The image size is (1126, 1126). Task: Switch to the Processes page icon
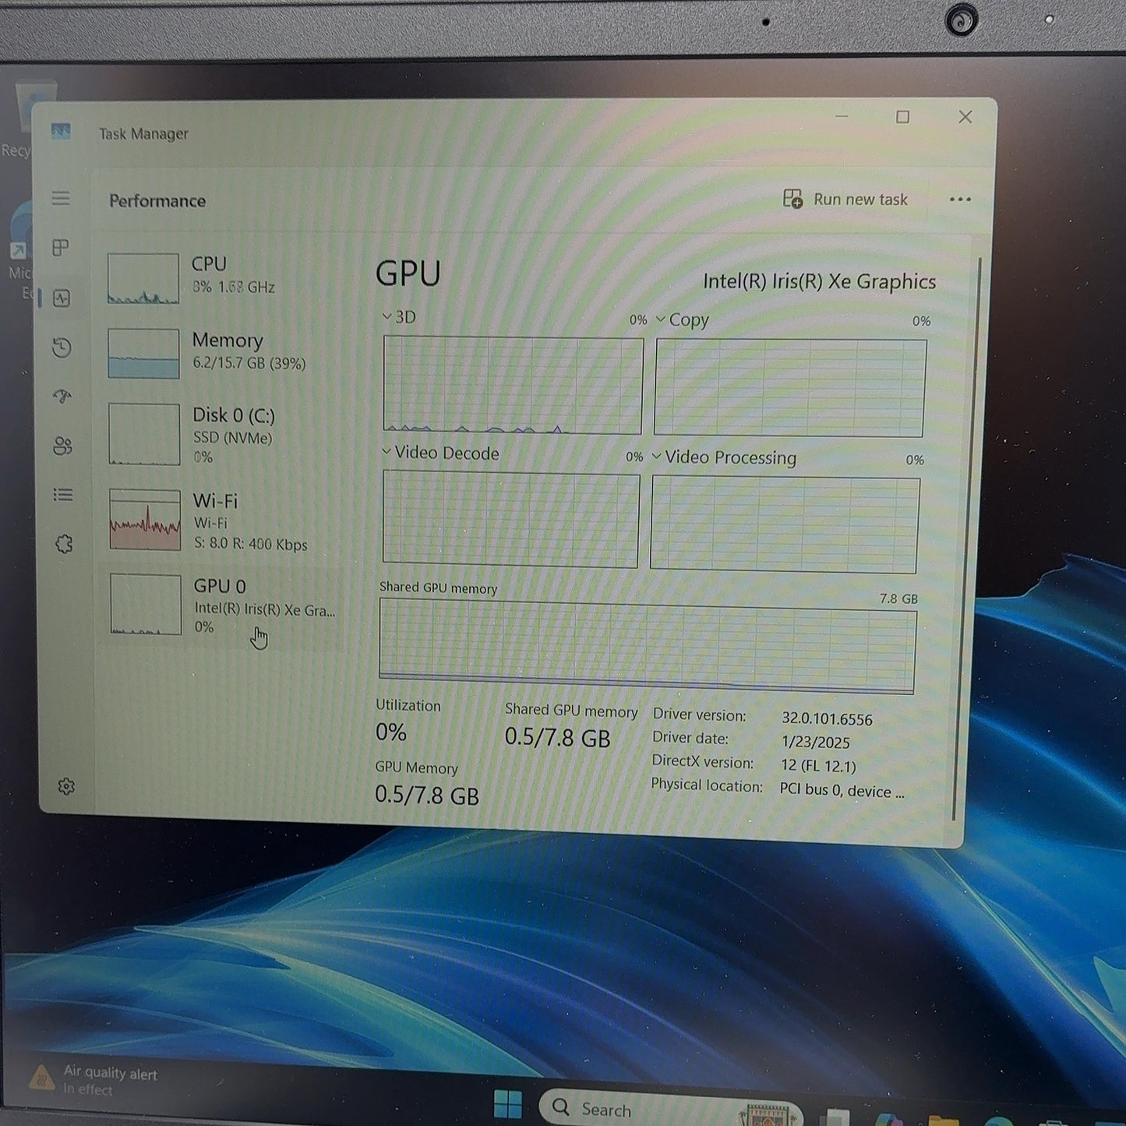coord(61,248)
